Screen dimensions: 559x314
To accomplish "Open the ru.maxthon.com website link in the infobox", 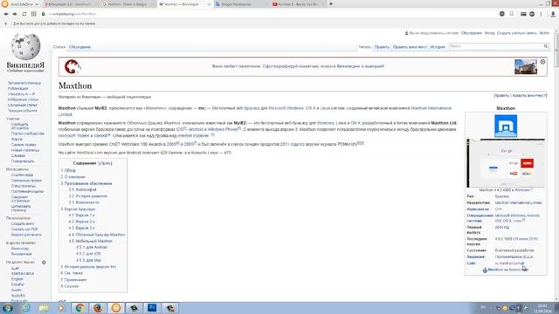I will click(509, 263).
